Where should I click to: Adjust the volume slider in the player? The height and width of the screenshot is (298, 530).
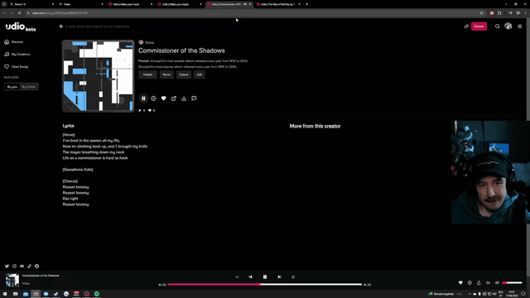click(x=512, y=283)
